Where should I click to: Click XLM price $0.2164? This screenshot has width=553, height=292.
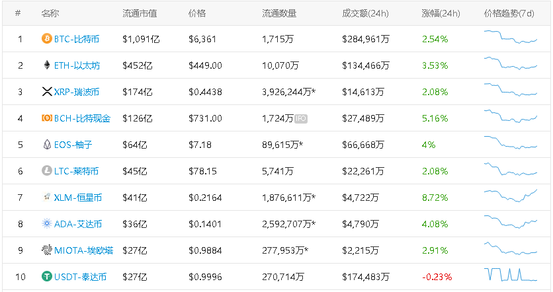205,198
